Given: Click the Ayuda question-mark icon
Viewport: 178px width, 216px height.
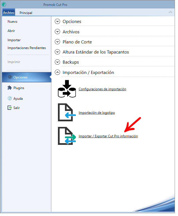Looking at the screenshot, I should point(10,98).
